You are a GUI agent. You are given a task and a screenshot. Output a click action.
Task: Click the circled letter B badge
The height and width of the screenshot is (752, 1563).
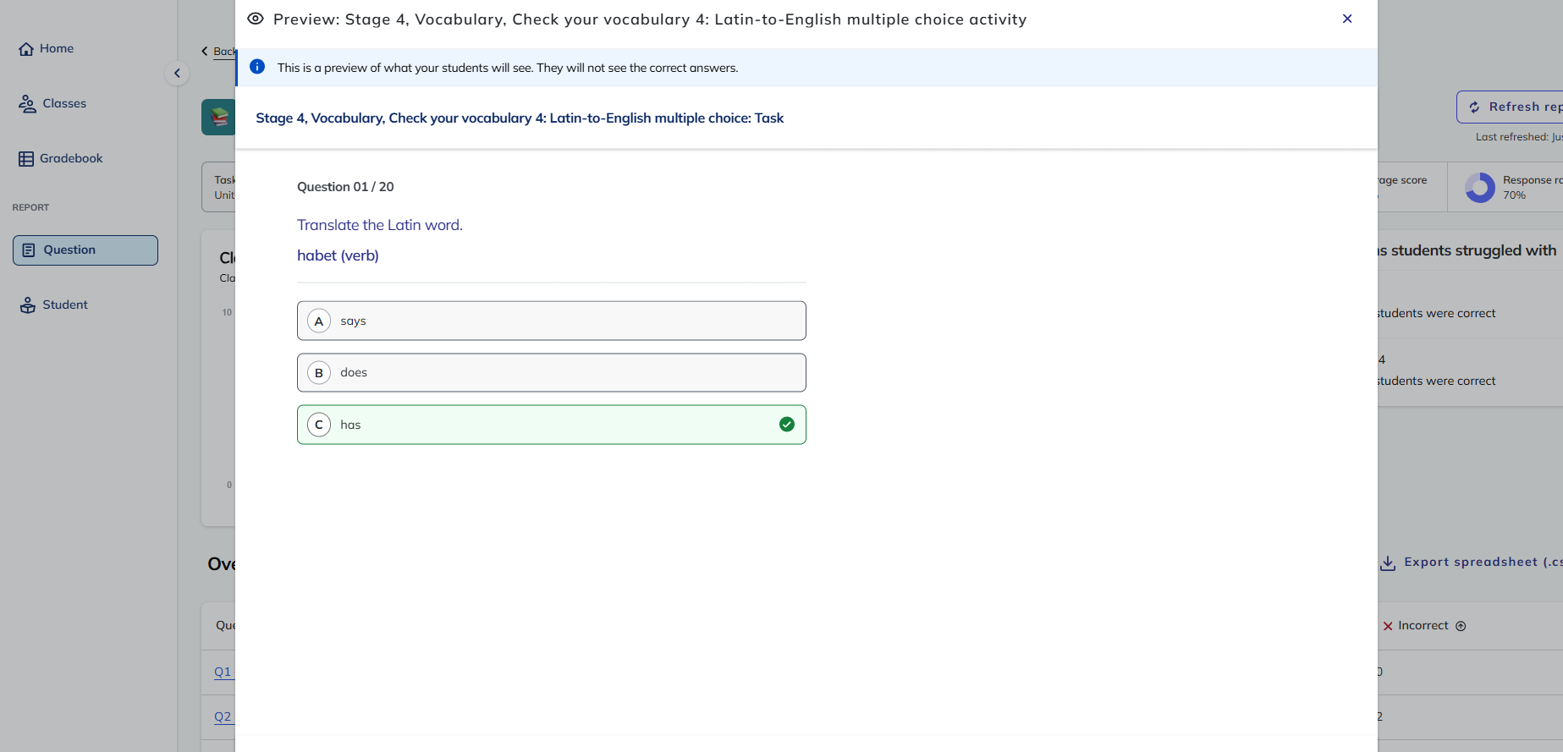tap(319, 372)
